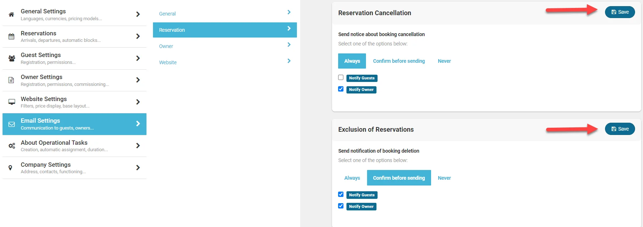Screen dimensions: 643x227
Task: Enable Notify Guests for Reservation Cancellation
Action: 341,78
